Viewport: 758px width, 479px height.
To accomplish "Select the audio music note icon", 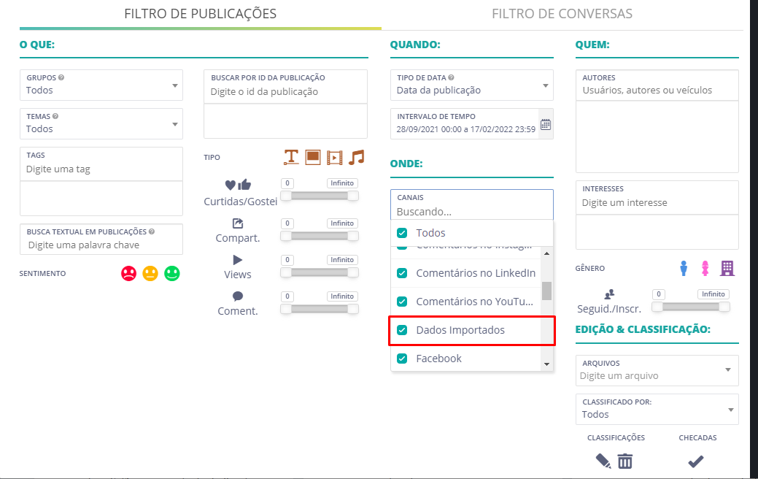I will [x=356, y=157].
